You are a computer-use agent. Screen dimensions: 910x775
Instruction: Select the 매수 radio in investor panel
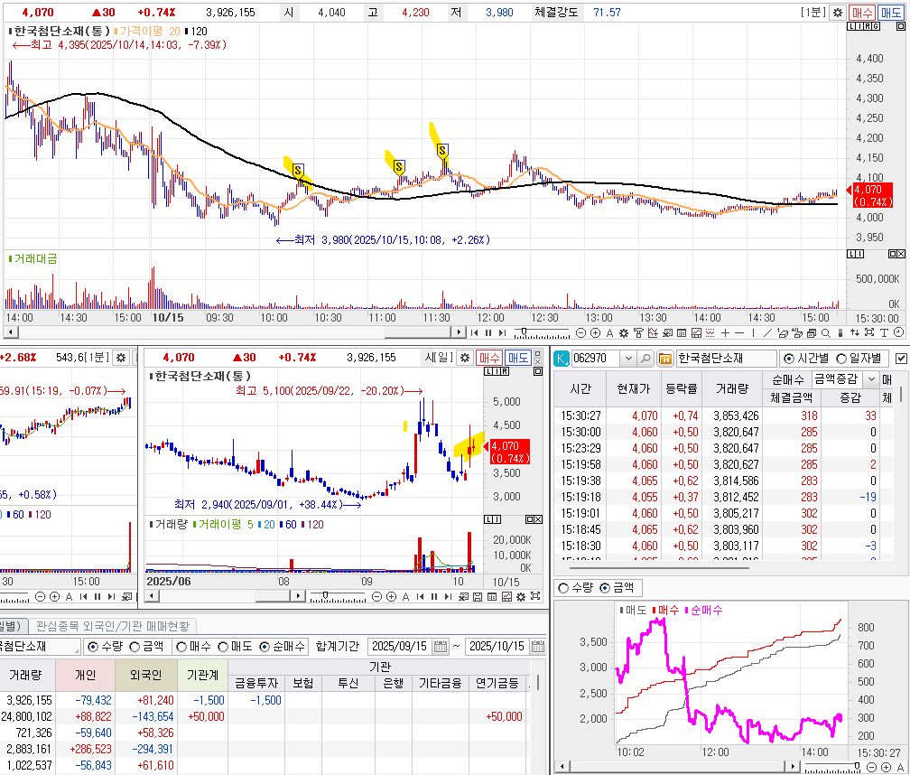(181, 647)
